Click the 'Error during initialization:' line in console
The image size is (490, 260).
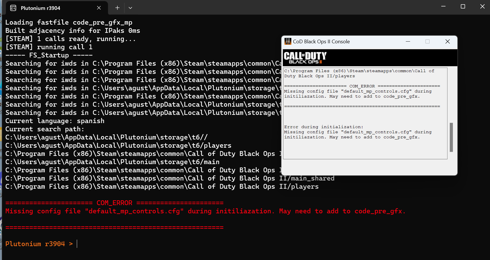324,127
